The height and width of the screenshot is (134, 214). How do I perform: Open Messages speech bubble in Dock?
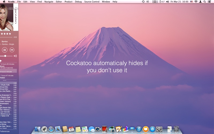91,129
